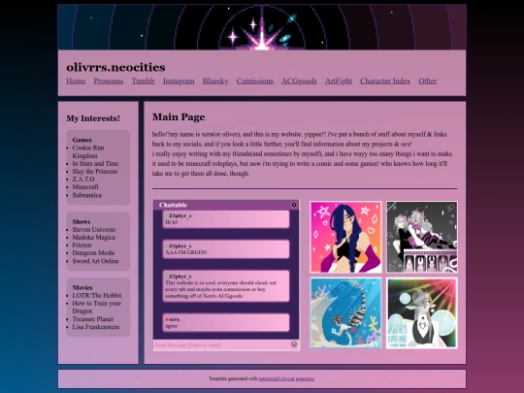The width and height of the screenshot is (524, 393).
Task: Select 'In Stars and Time' list item
Action: 95,163
